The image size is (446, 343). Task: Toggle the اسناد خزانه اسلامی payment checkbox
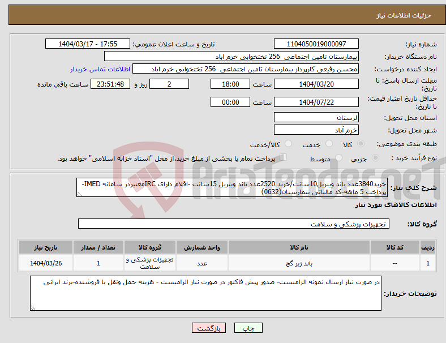click(284, 157)
